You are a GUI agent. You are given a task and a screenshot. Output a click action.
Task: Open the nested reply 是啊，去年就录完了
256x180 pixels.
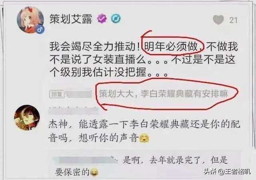pyautogui.click(x=141, y=166)
